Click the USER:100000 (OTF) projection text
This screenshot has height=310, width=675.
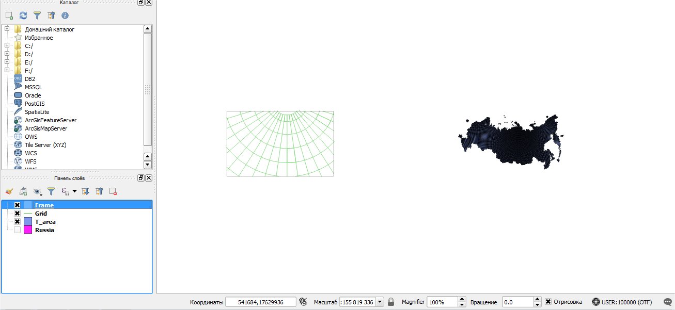click(x=627, y=302)
